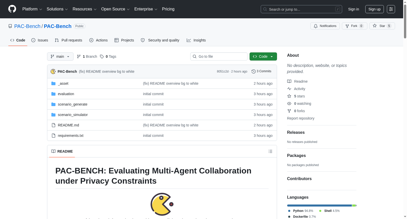Click the Go to file search box

pyautogui.click(x=219, y=56)
